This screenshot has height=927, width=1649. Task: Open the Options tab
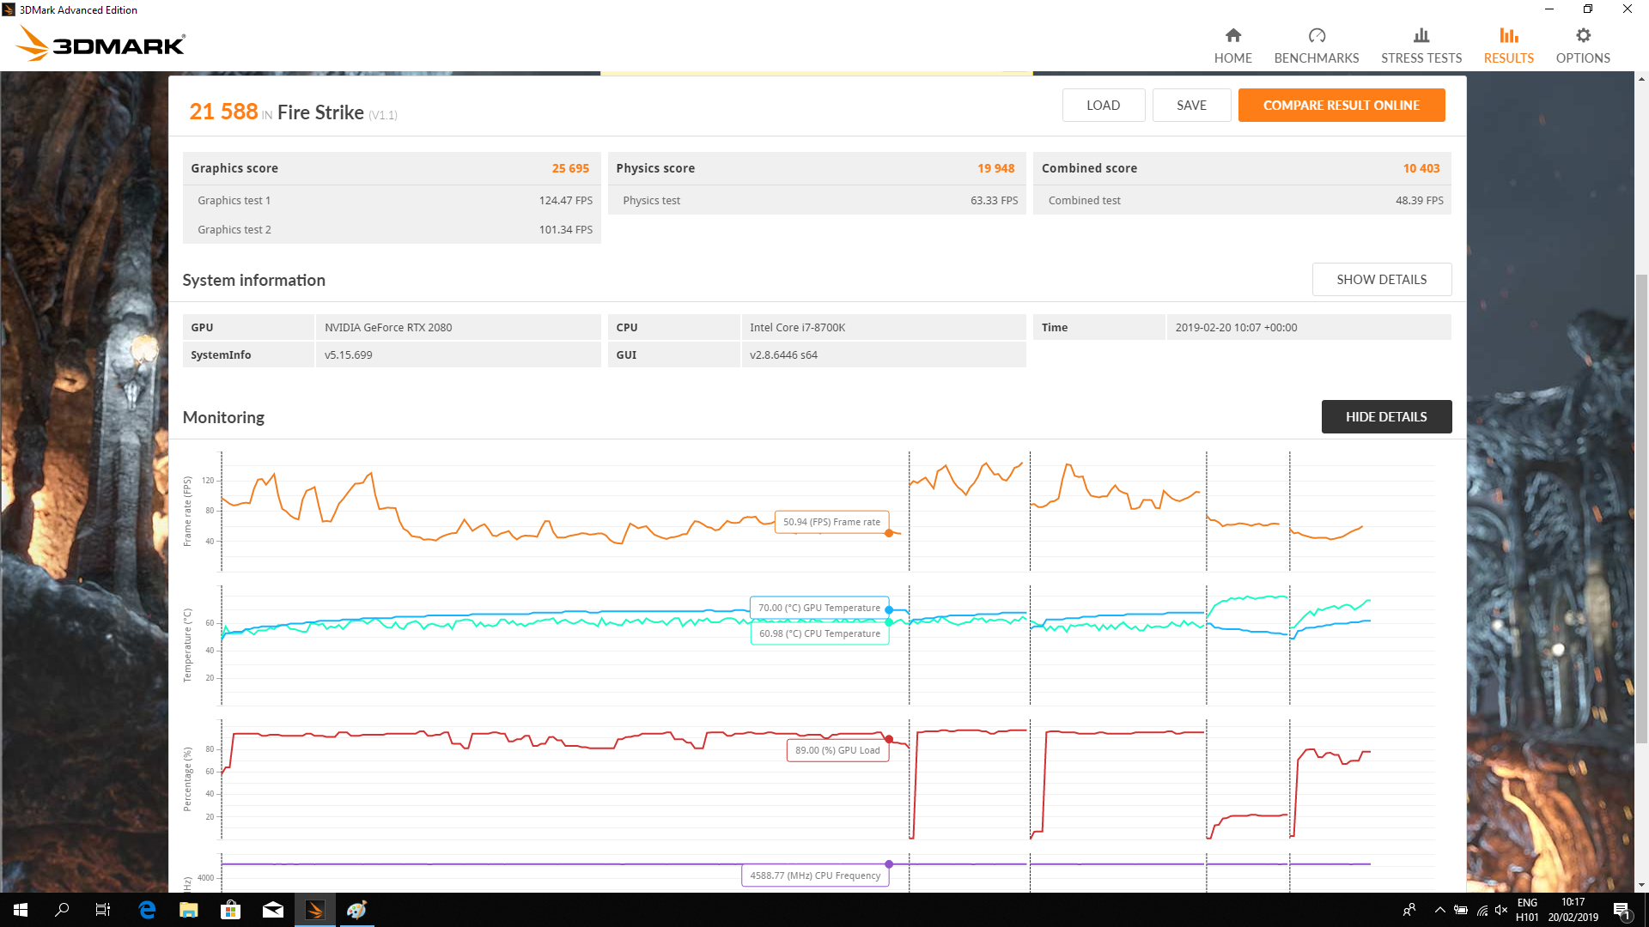tap(1583, 46)
